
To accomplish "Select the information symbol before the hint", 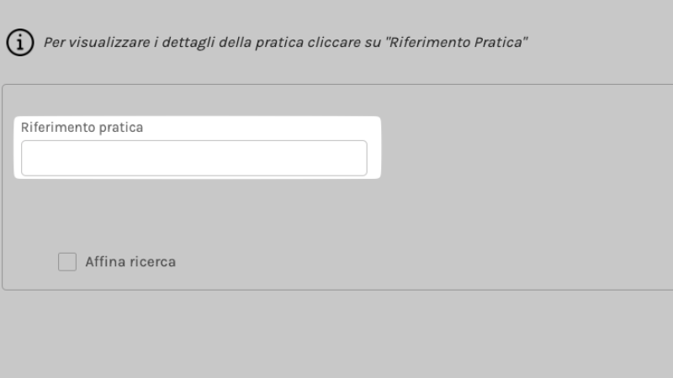I will 20,43.
